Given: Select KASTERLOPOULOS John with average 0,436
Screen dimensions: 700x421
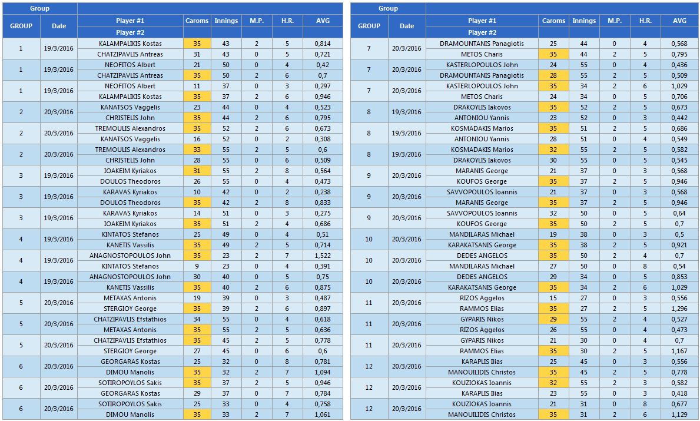Looking at the screenshot, I should tap(482, 65).
